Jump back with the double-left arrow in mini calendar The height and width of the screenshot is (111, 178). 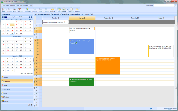[2, 17]
